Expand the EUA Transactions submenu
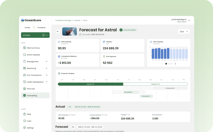This screenshot has width=213, height=132. pos(47,75)
